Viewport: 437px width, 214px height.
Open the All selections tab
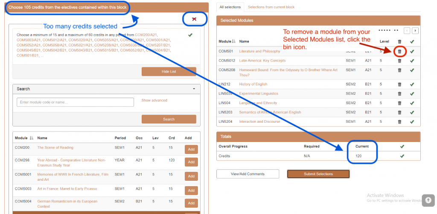230,7
